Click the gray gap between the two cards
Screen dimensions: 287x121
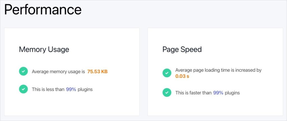(x=143, y=71)
